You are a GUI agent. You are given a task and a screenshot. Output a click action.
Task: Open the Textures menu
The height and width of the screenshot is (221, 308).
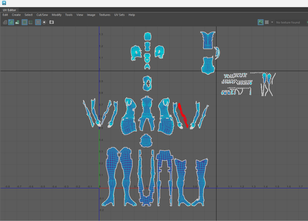pyautogui.click(x=105, y=15)
